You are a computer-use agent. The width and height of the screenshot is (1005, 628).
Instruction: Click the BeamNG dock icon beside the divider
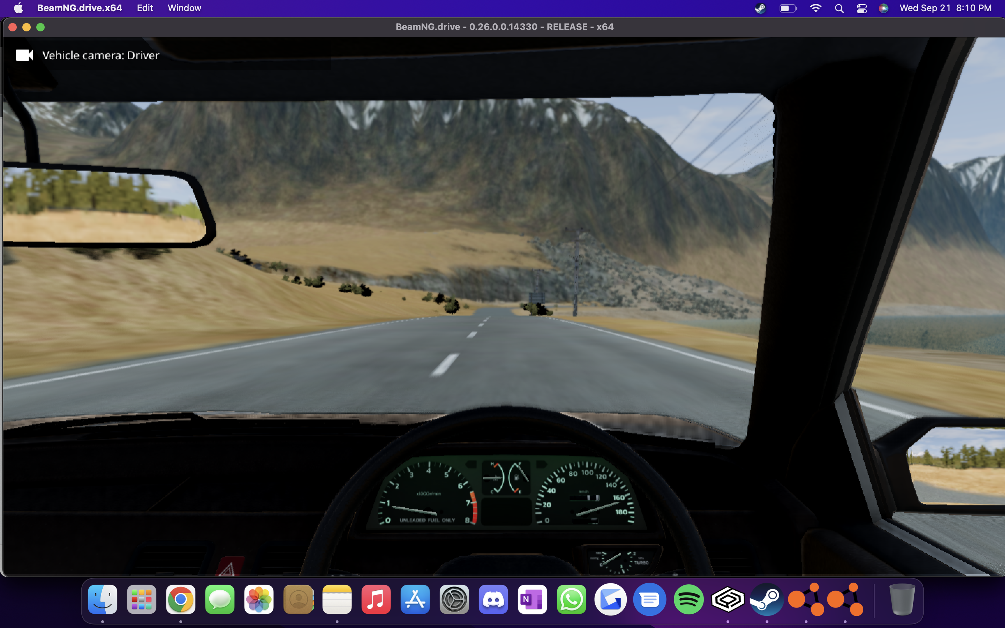845,599
